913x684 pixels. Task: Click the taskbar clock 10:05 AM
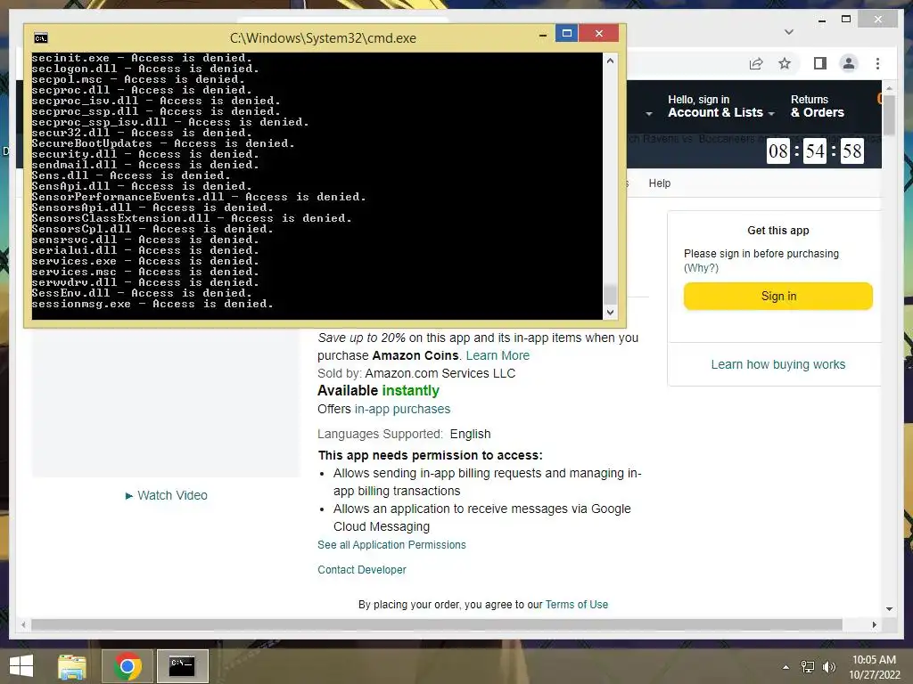(x=874, y=660)
